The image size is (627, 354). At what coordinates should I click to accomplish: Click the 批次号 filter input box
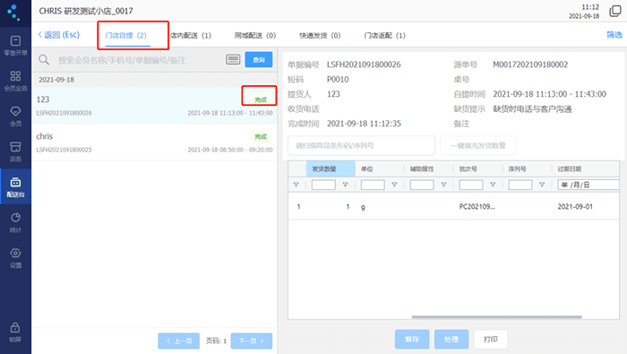(x=471, y=185)
